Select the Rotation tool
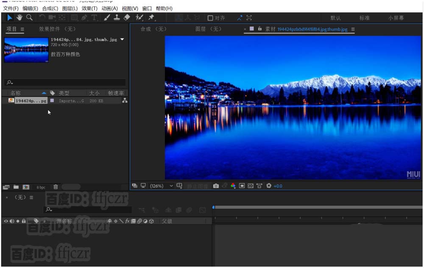This screenshot has height=268, width=424. (42, 18)
